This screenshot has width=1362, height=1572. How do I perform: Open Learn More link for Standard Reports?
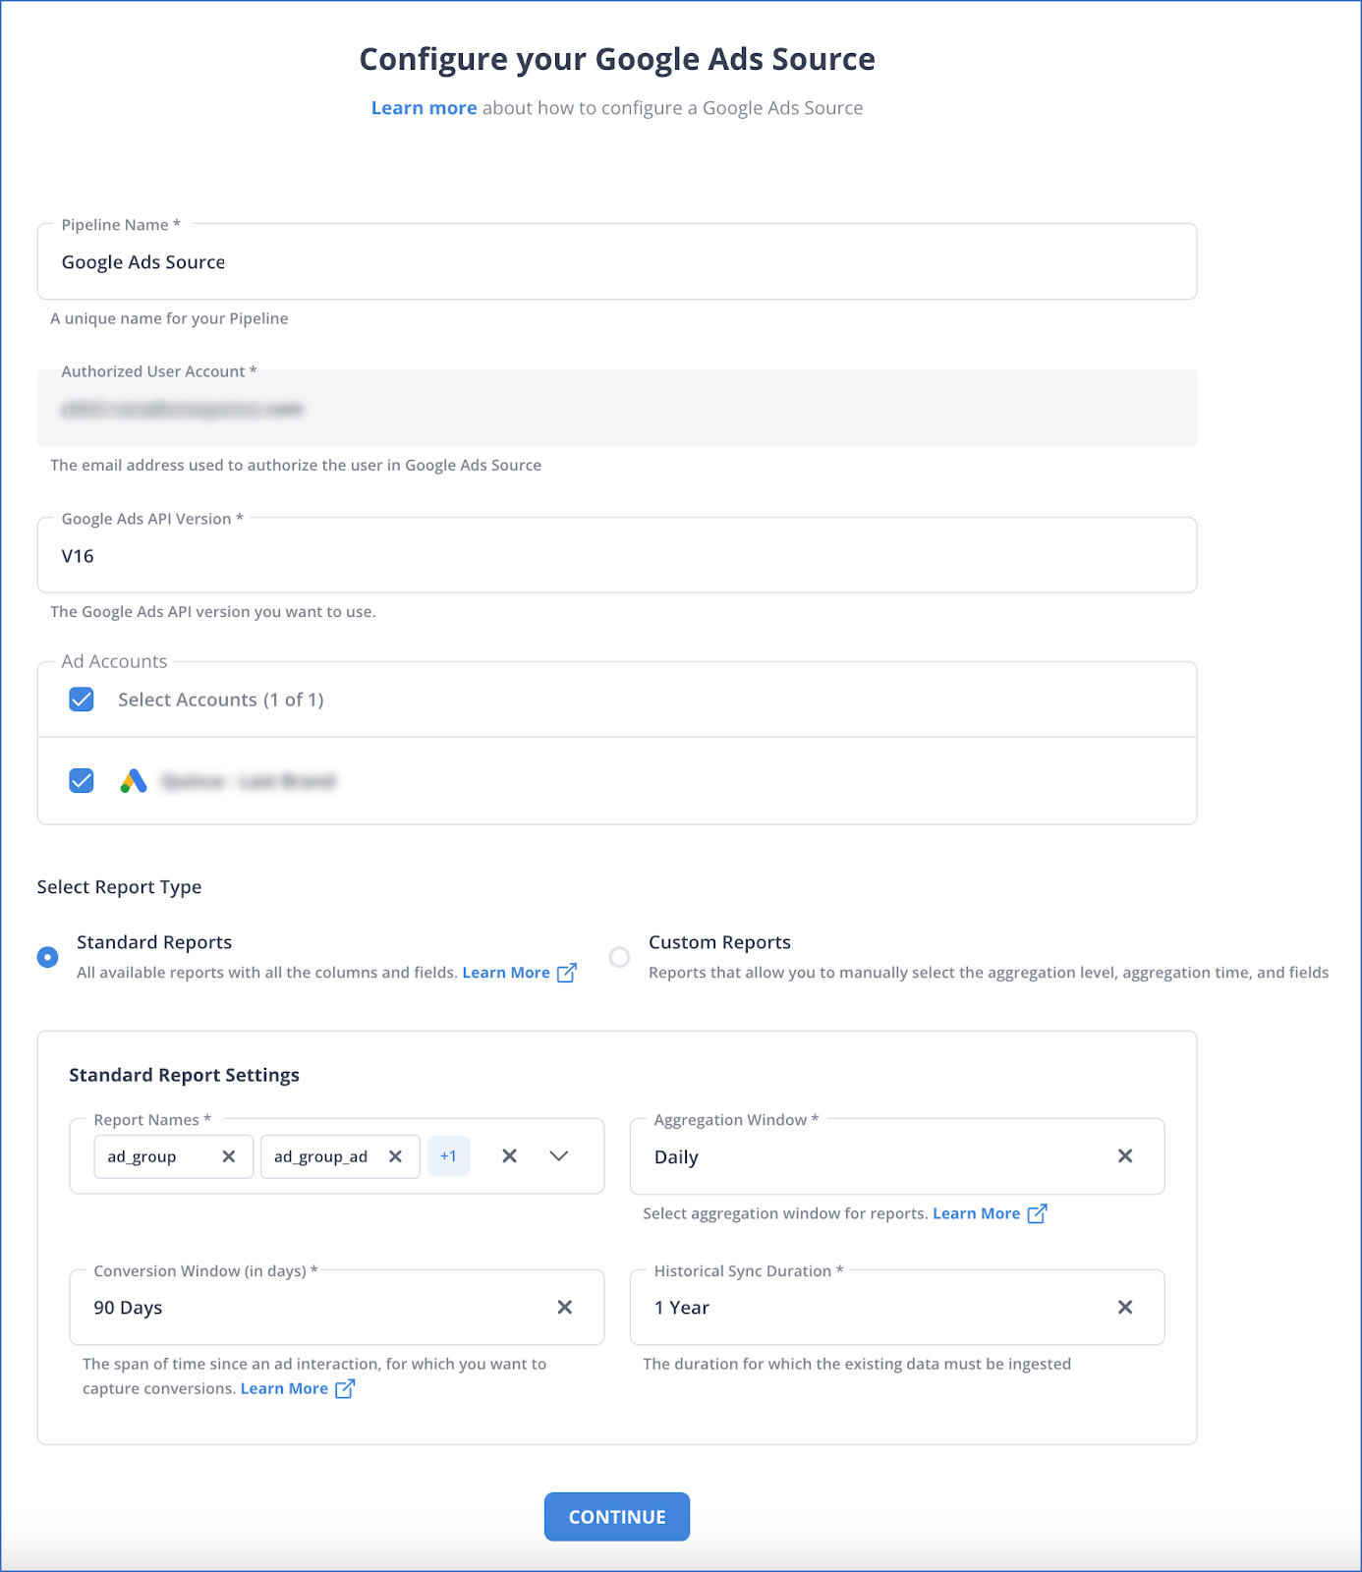[506, 973]
